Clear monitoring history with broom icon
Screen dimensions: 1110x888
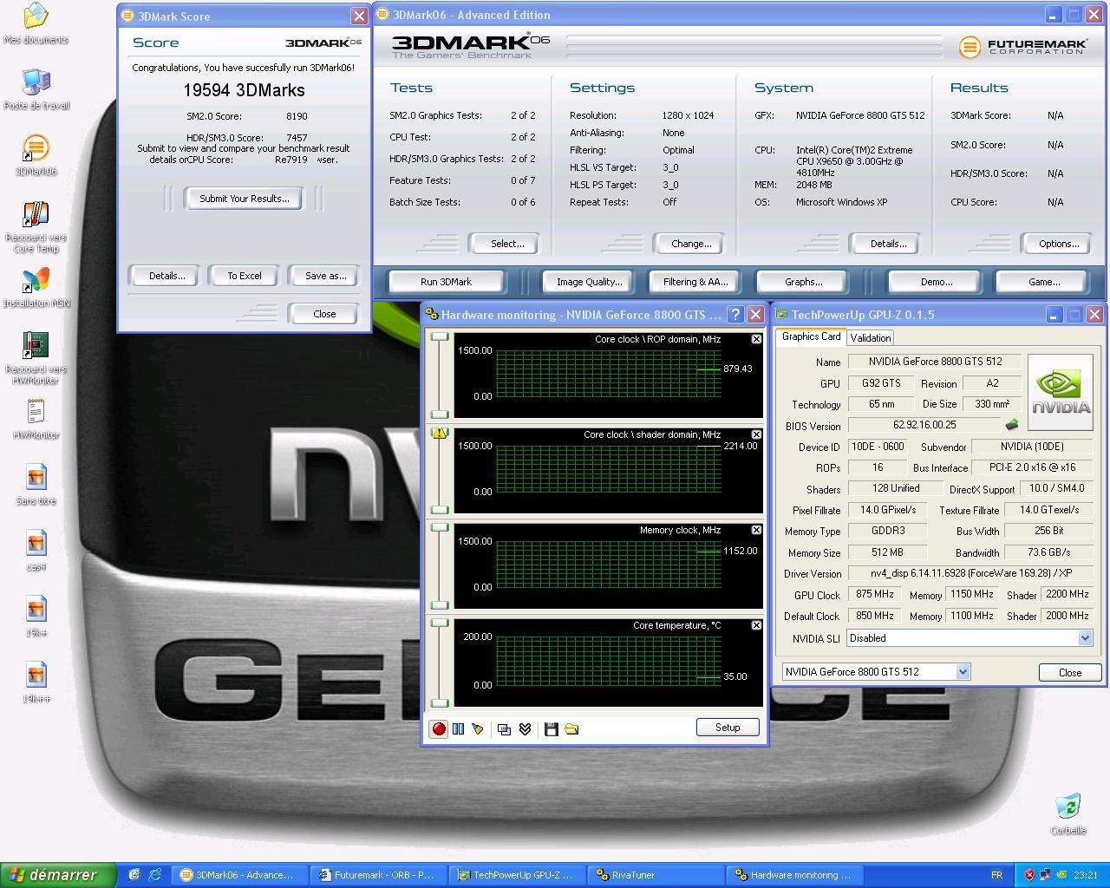coord(477,729)
